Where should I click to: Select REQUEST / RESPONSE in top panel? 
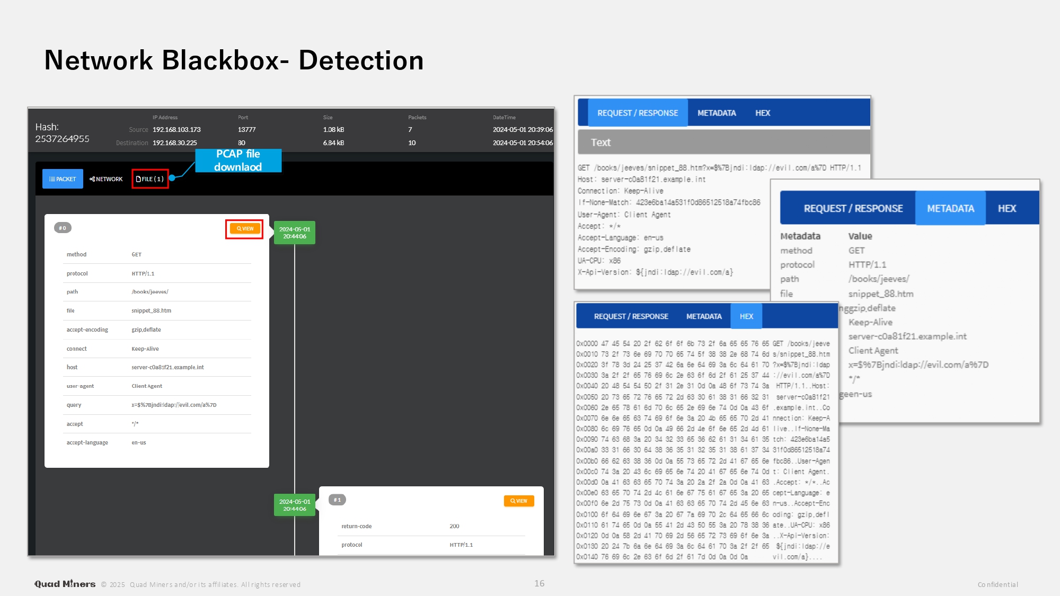[638, 113]
